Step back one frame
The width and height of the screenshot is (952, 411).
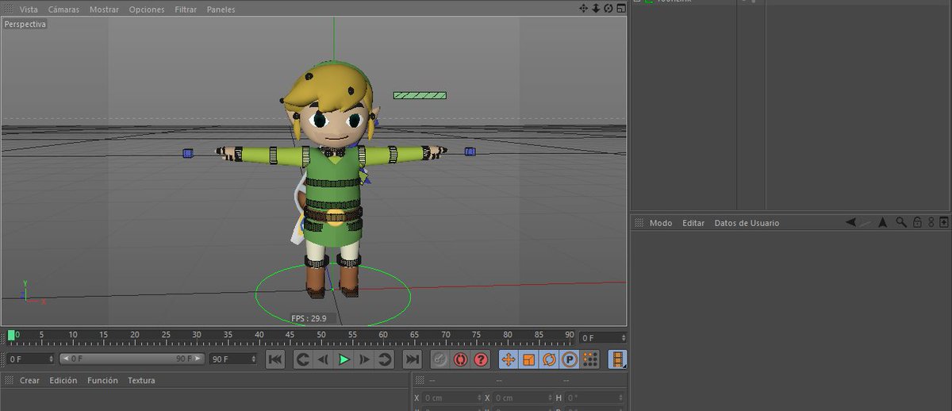tap(323, 359)
